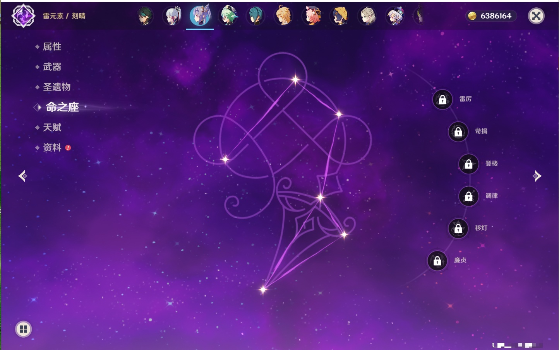Open the locked 廉贞 constellation node
Viewport: 559px width, 350px height.
pyautogui.click(x=437, y=261)
